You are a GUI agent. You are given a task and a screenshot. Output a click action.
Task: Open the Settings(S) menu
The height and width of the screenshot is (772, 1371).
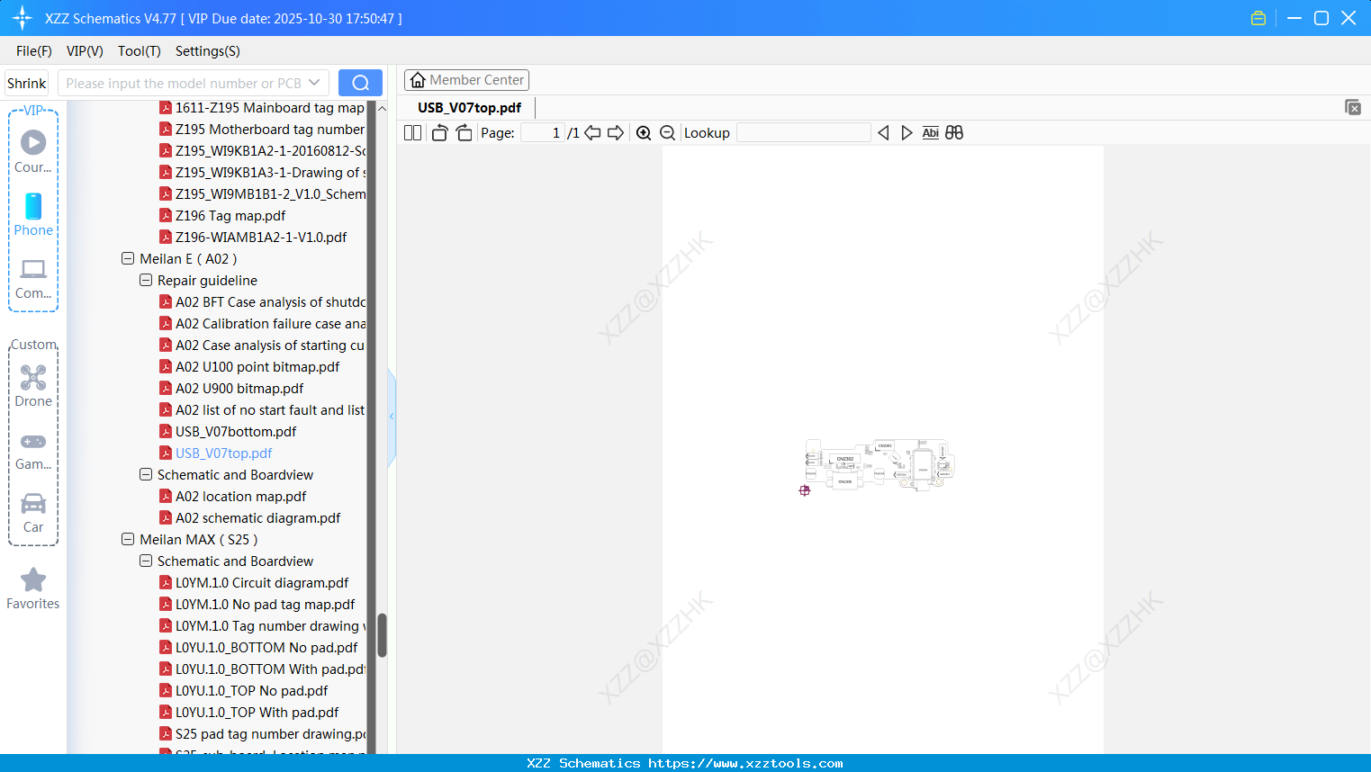click(x=208, y=51)
